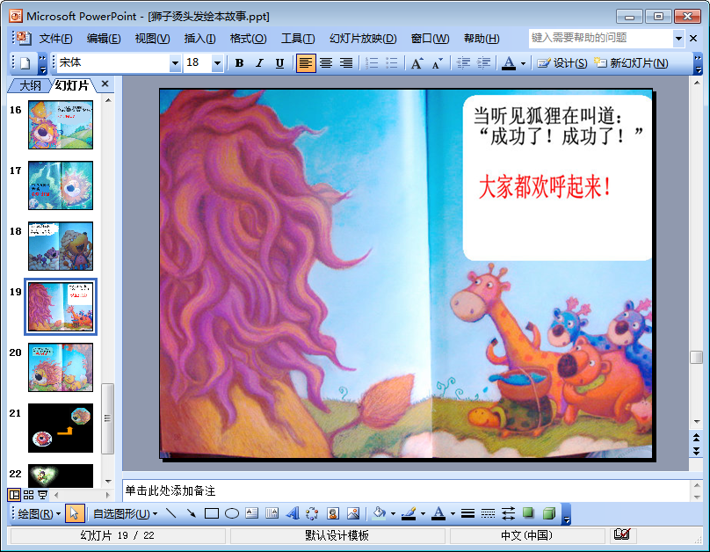Insert diagram or organization chart
Screen dimensions: 710x552
313,513
